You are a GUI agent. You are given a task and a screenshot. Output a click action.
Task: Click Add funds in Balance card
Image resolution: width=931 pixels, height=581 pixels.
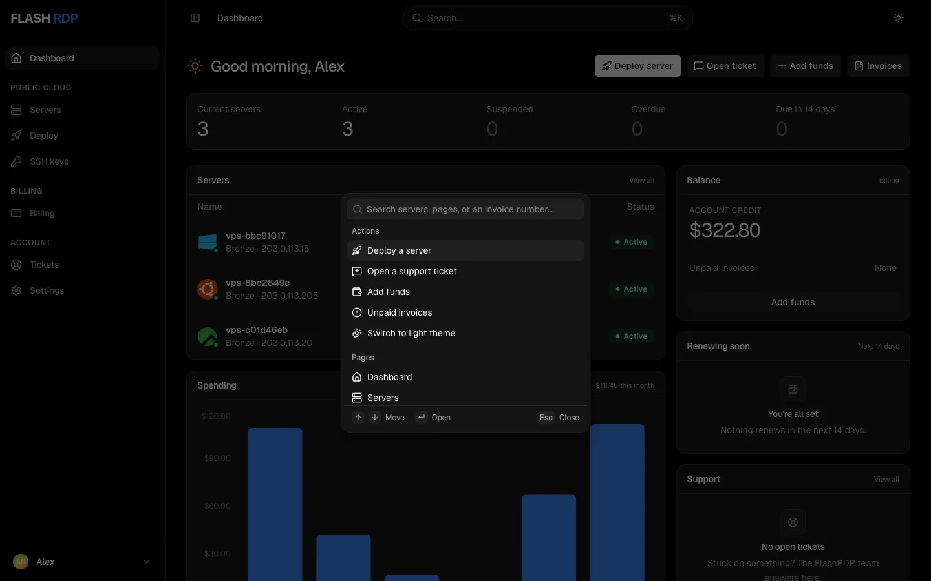(793, 302)
